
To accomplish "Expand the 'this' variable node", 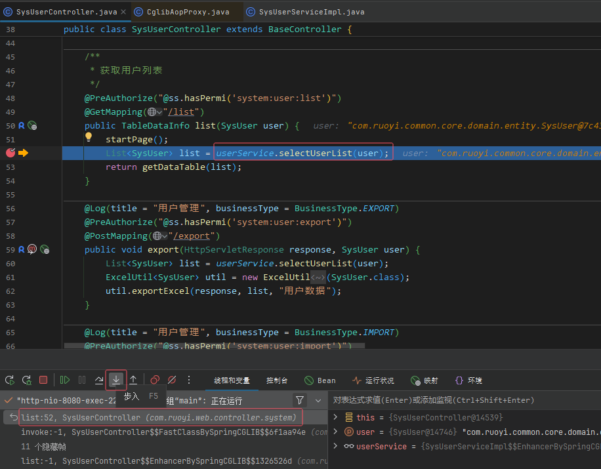I will point(335,417).
